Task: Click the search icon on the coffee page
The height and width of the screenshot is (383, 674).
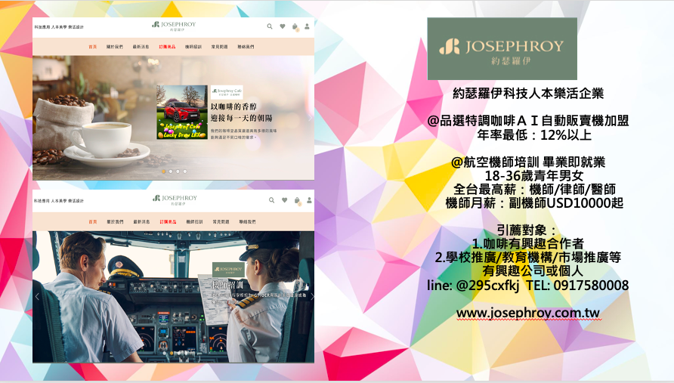Action: point(270,26)
